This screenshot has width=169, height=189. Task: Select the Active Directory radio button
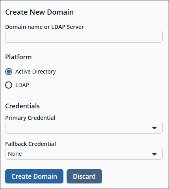[x=9, y=72]
